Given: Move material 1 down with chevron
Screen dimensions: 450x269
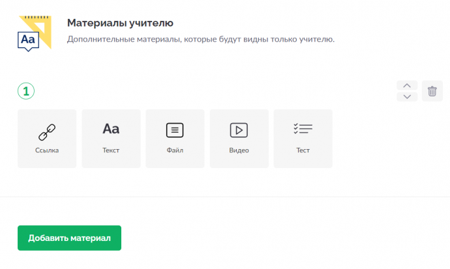Looking at the screenshot, I should pos(407,96).
